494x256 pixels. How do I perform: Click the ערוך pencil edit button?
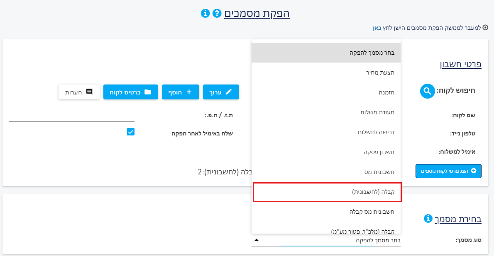tap(221, 92)
